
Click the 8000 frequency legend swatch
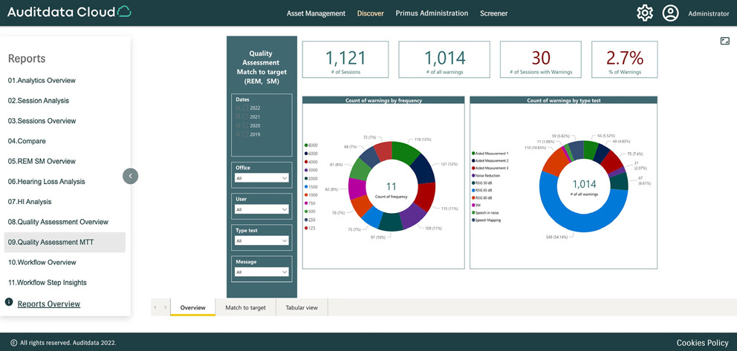(306, 145)
